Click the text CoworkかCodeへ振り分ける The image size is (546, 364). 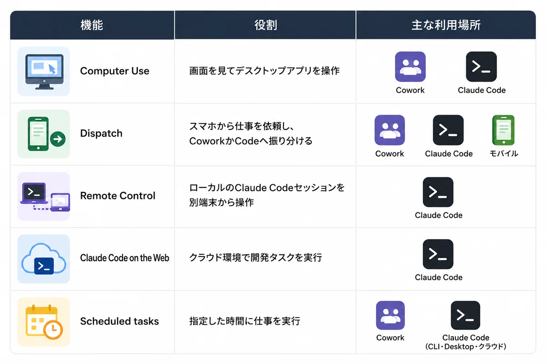click(x=251, y=141)
